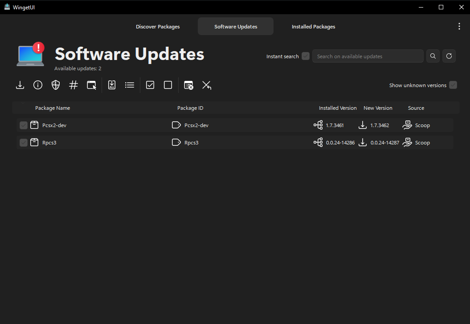Screen dimensions: 470x324
Task: Select the Pcsx2-dev package name text
Action: pyautogui.click(x=54, y=125)
